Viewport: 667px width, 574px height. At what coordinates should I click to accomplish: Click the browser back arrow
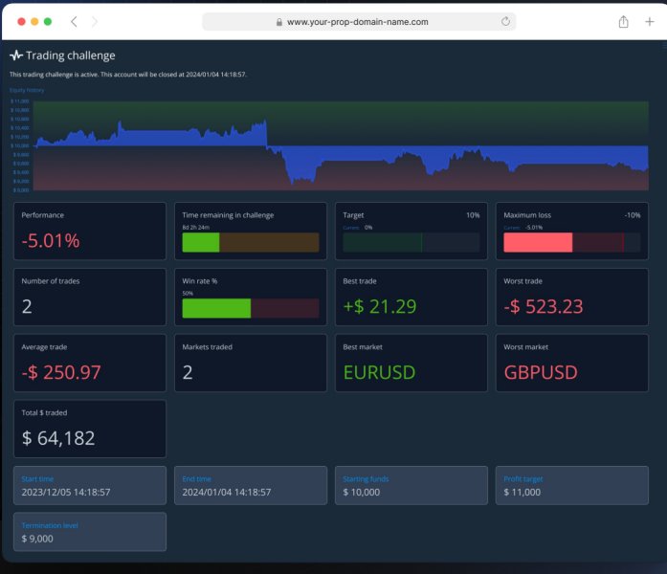(74, 21)
